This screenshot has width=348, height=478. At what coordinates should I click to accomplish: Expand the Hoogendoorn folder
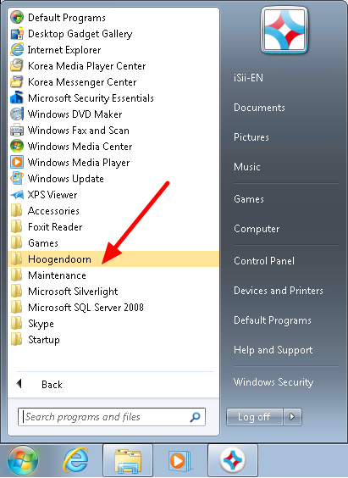(x=113, y=259)
